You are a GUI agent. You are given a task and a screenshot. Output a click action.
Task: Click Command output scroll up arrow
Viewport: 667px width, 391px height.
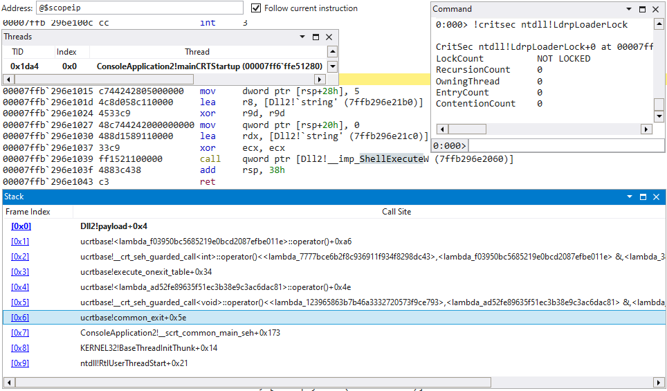659,24
